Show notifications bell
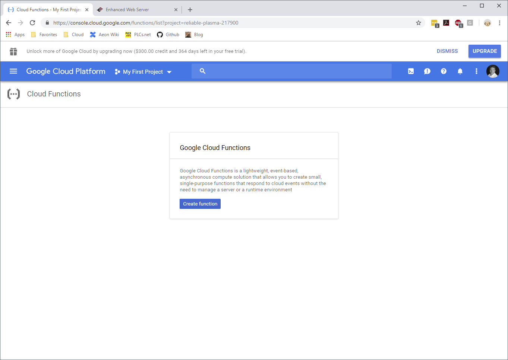The height and width of the screenshot is (360, 508). click(460, 71)
